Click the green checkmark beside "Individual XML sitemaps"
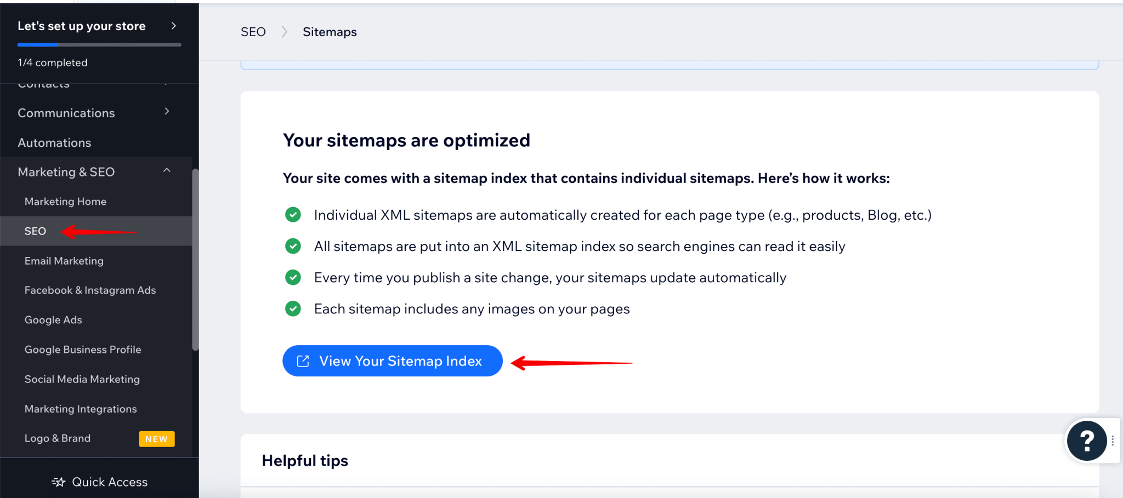1123x498 pixels. [x=293, y=215]
